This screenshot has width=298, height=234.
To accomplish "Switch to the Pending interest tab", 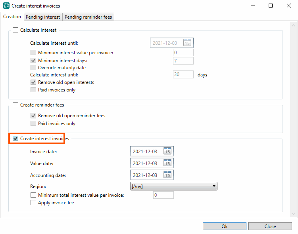I will (43, 17).
